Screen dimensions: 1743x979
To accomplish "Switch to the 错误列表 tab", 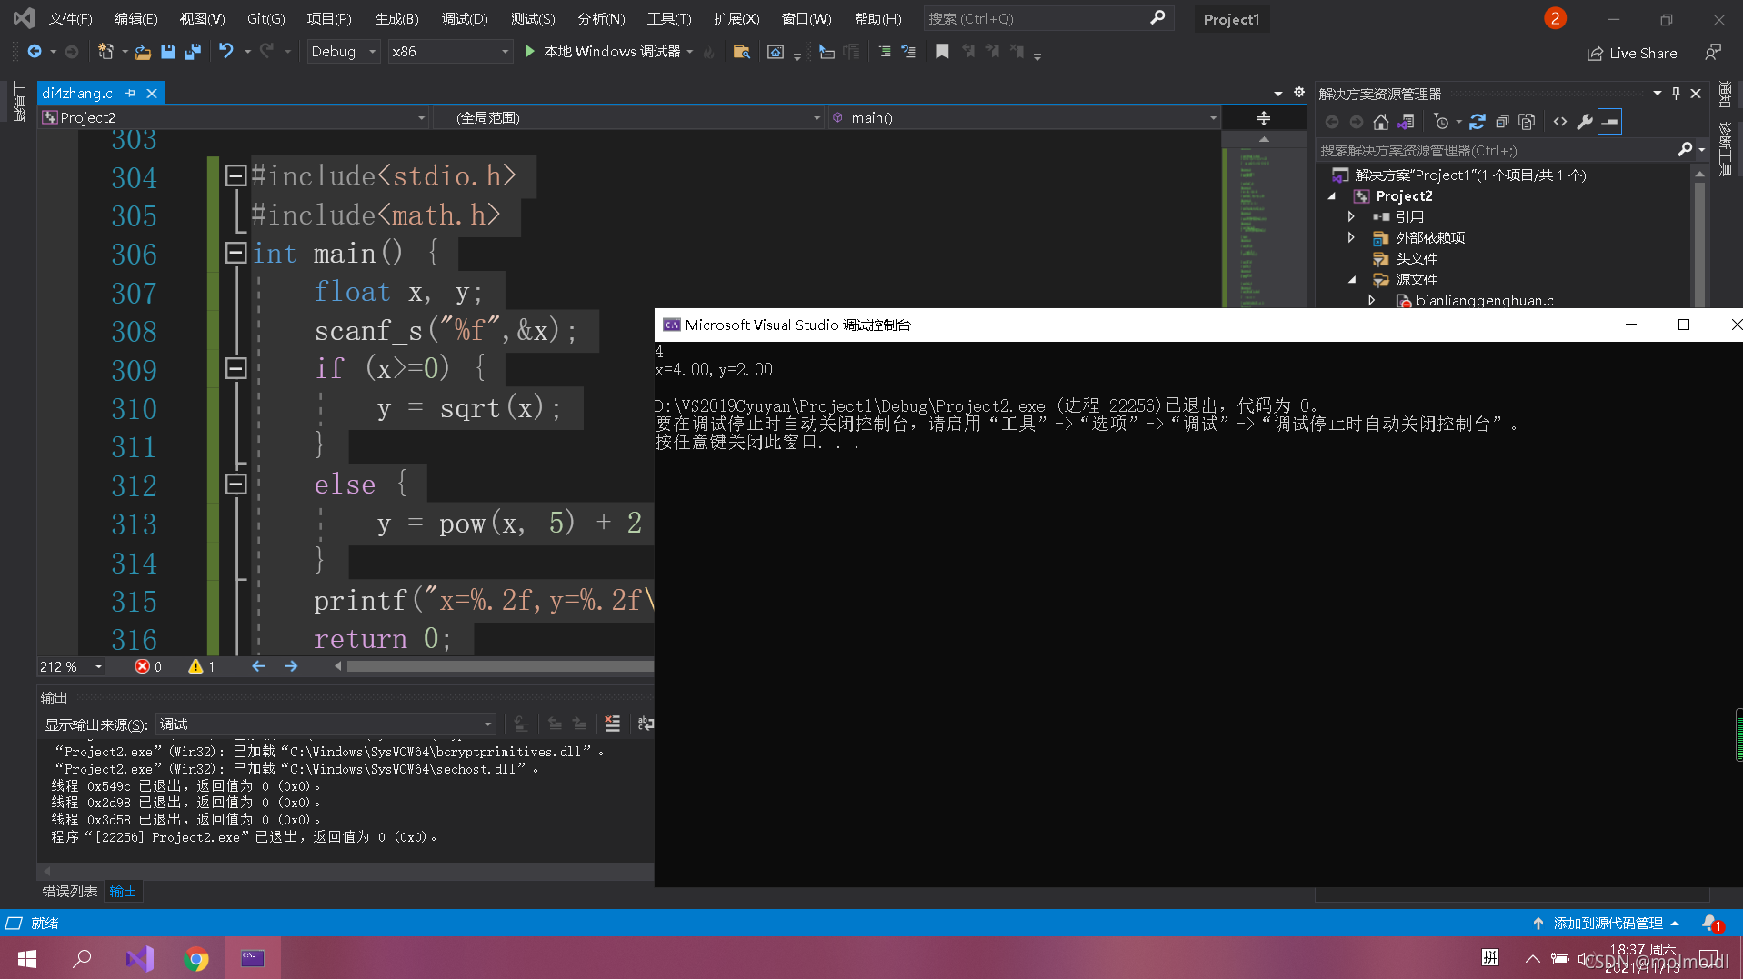I will (x=70, y=892).
